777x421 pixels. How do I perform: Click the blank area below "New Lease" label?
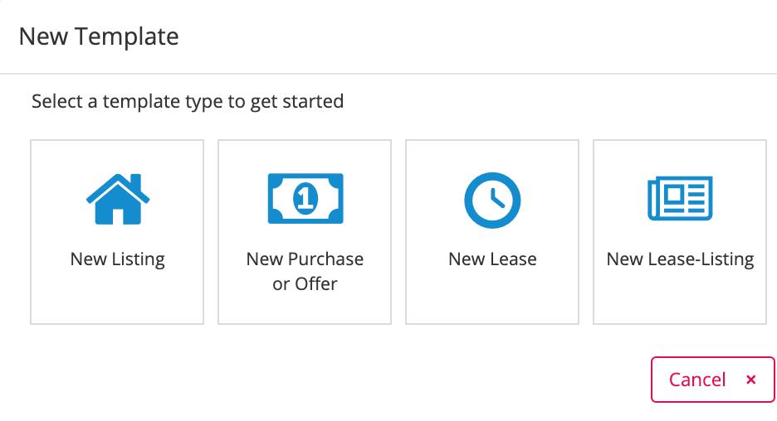[x=492, y=298]
